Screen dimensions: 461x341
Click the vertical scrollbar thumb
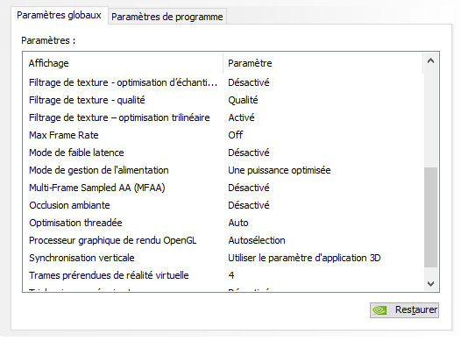[x=430, y=217]
